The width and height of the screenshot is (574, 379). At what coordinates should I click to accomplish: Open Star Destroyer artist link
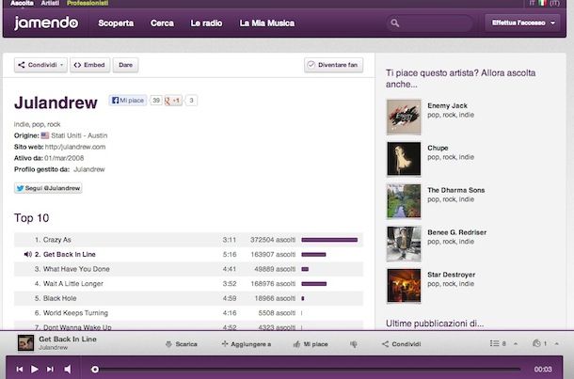pos(452,275)
